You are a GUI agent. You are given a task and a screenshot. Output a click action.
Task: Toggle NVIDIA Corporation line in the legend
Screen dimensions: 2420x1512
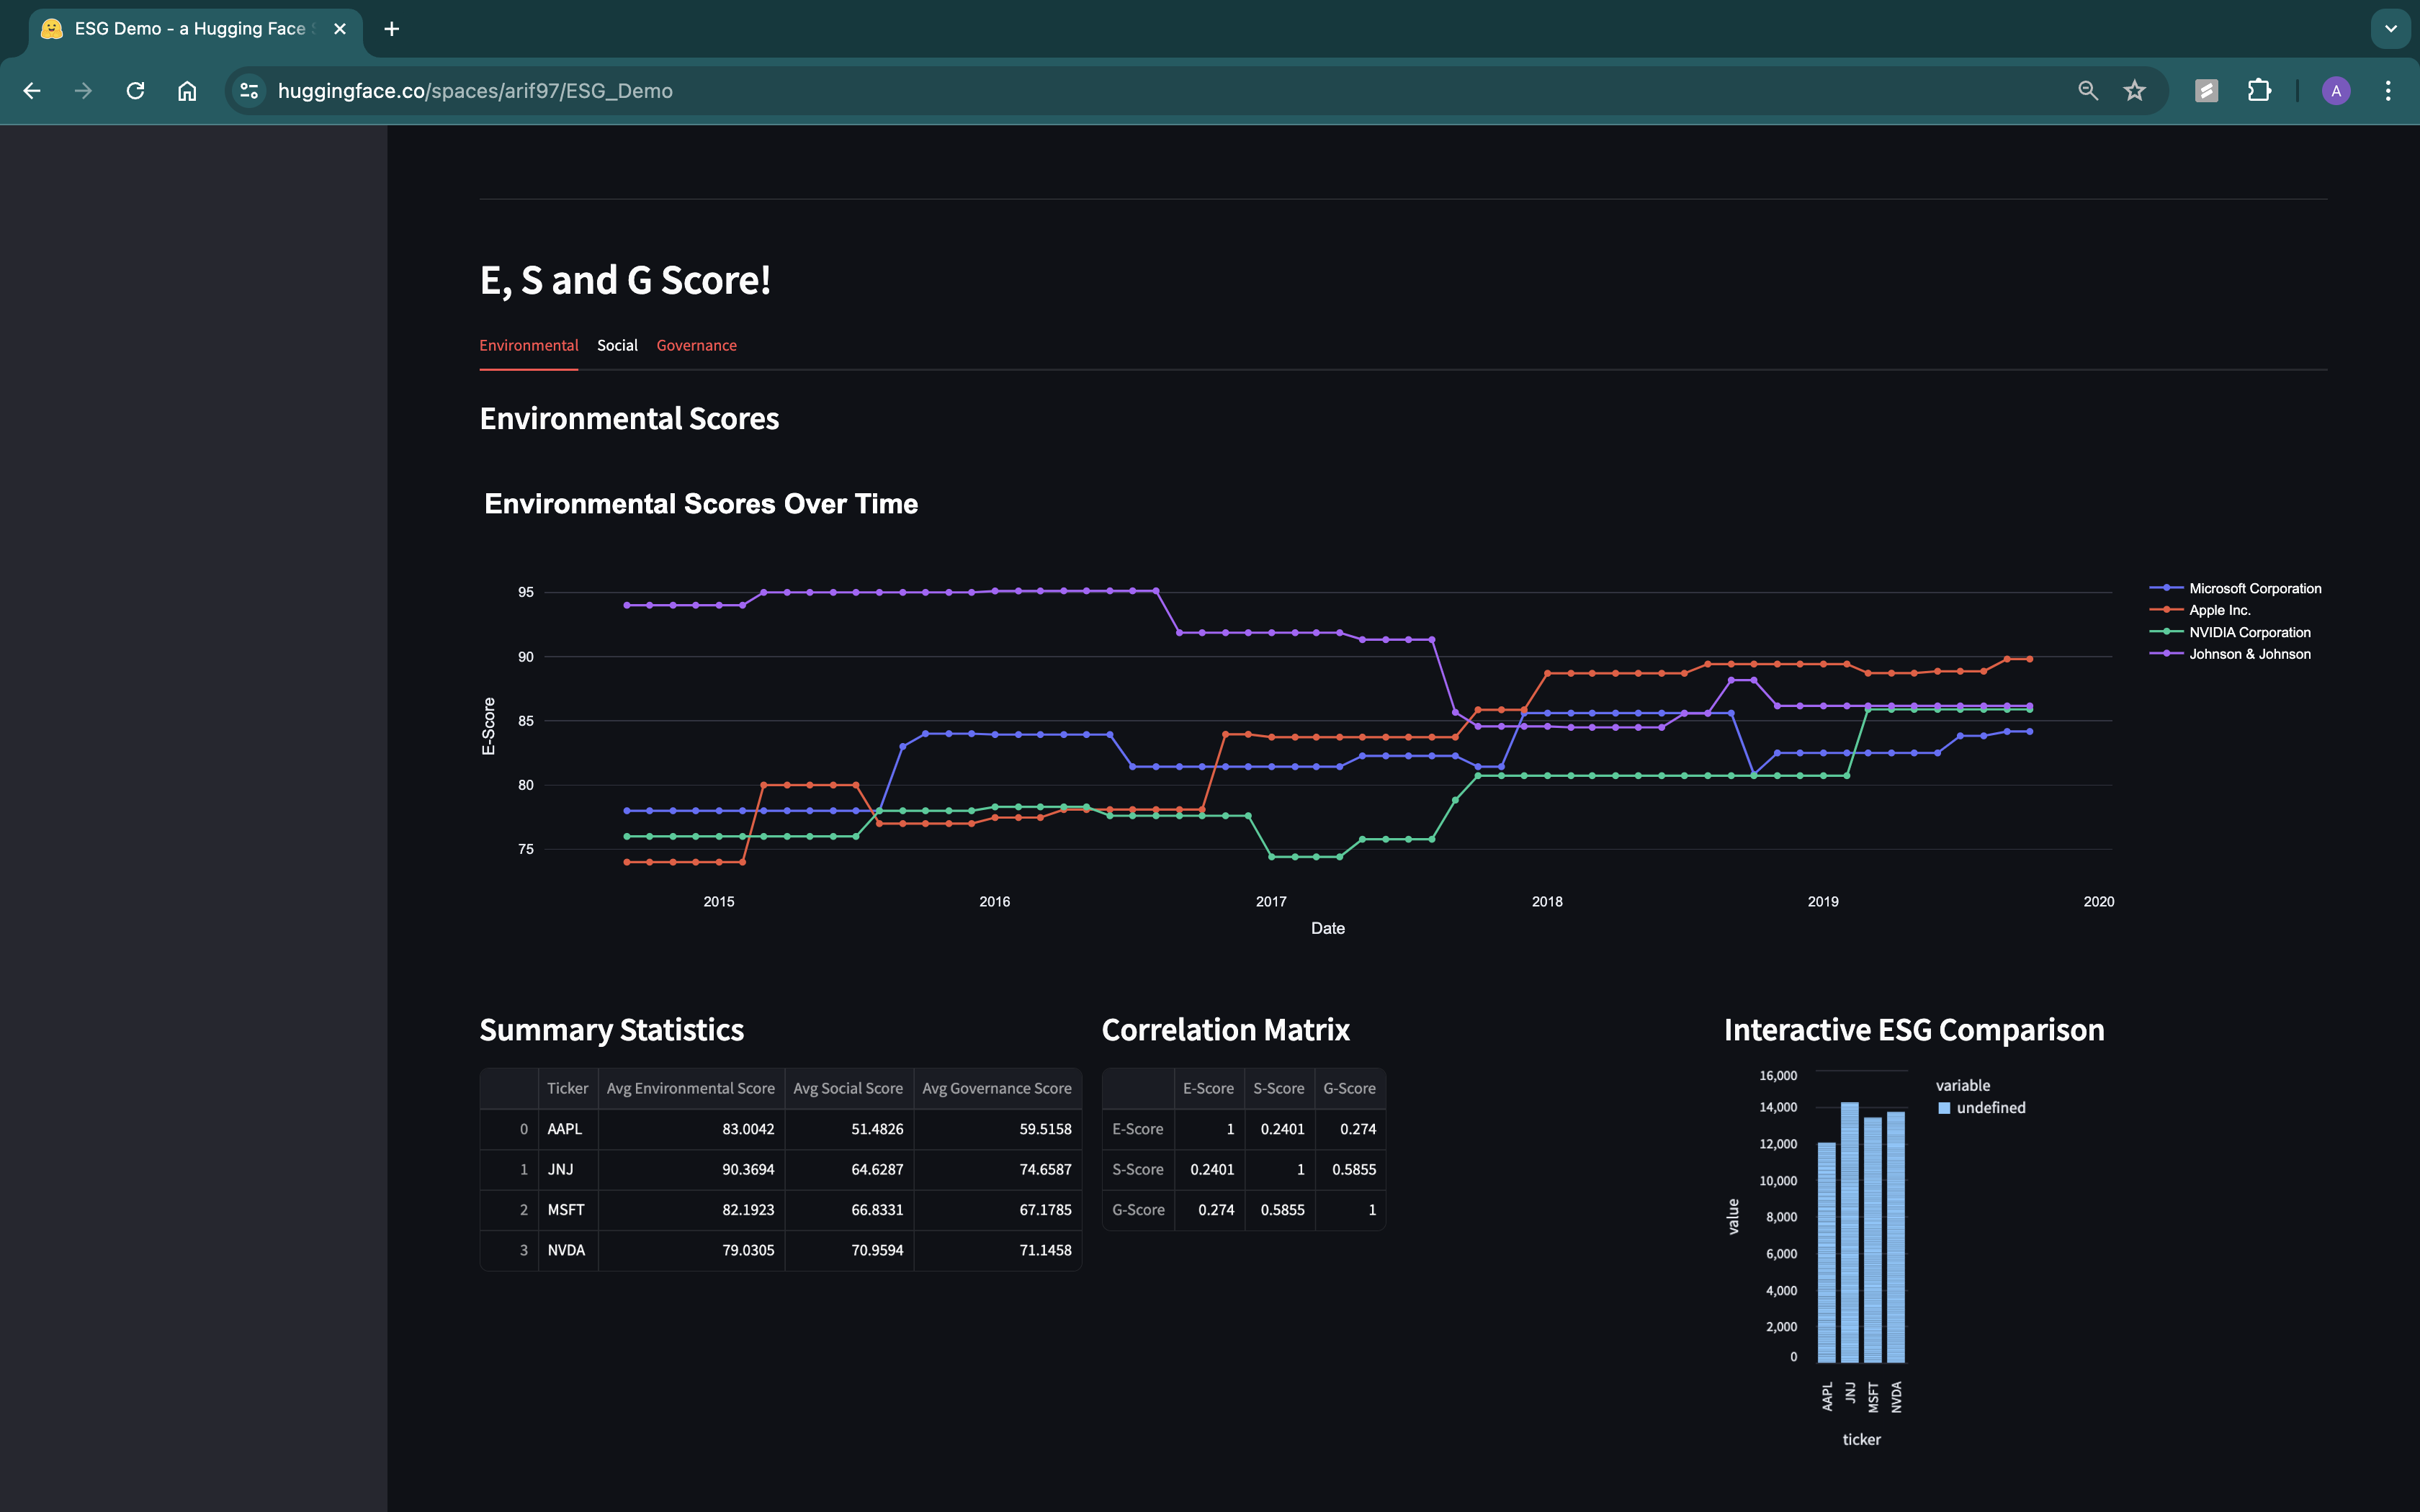2249,632
